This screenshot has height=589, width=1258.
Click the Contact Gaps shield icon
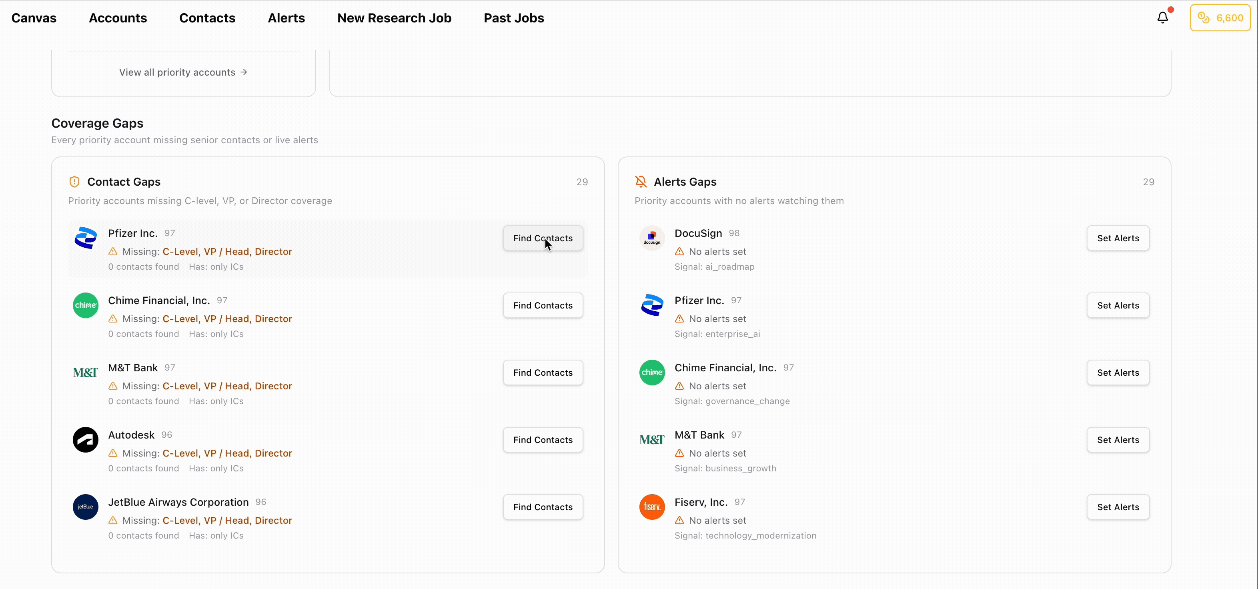coord(74,182)
